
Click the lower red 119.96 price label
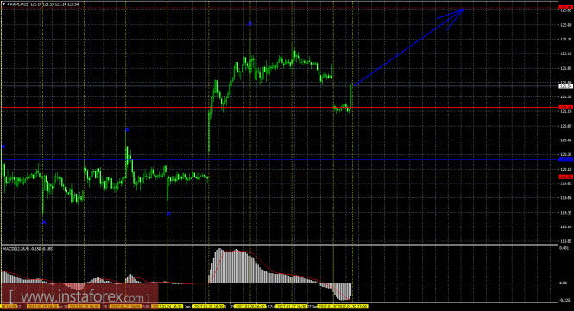[x=565, y=177]
